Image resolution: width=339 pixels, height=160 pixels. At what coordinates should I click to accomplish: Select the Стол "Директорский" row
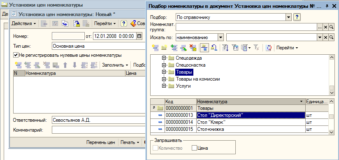(239, 116)
